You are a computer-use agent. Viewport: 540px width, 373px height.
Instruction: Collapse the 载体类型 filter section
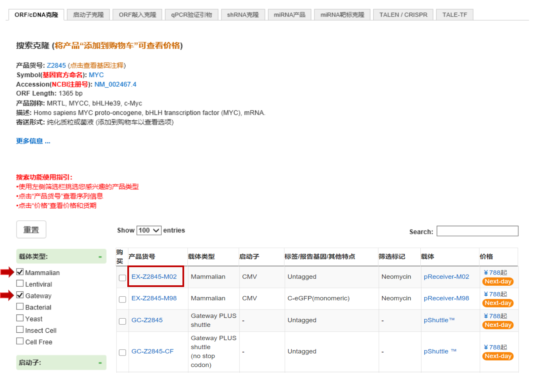(x=100, y=257)
